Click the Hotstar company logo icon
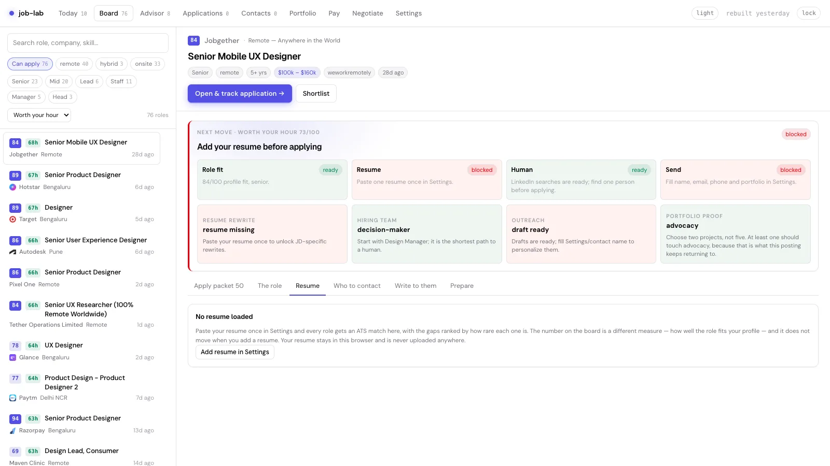The height and width of the screenshot is (466, 830). [13, 187]
